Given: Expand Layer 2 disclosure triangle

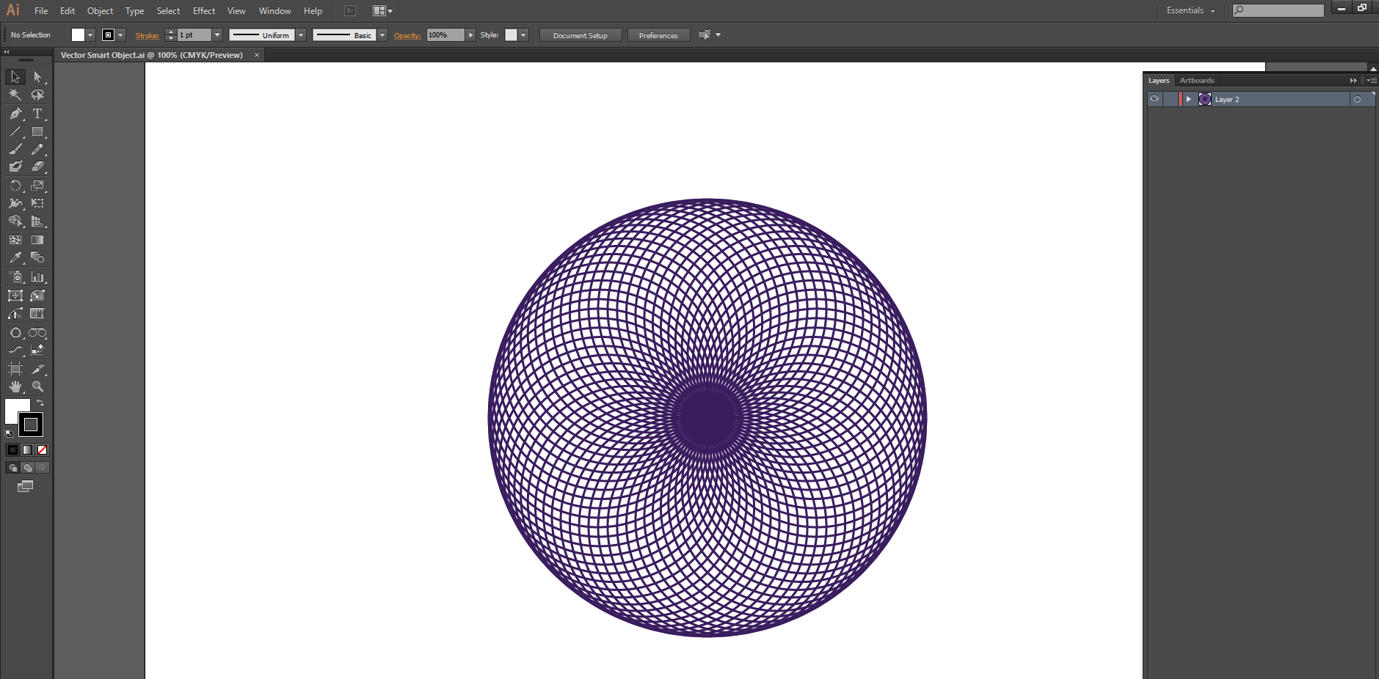Looking at the screenshot, I should (1188, 99).
